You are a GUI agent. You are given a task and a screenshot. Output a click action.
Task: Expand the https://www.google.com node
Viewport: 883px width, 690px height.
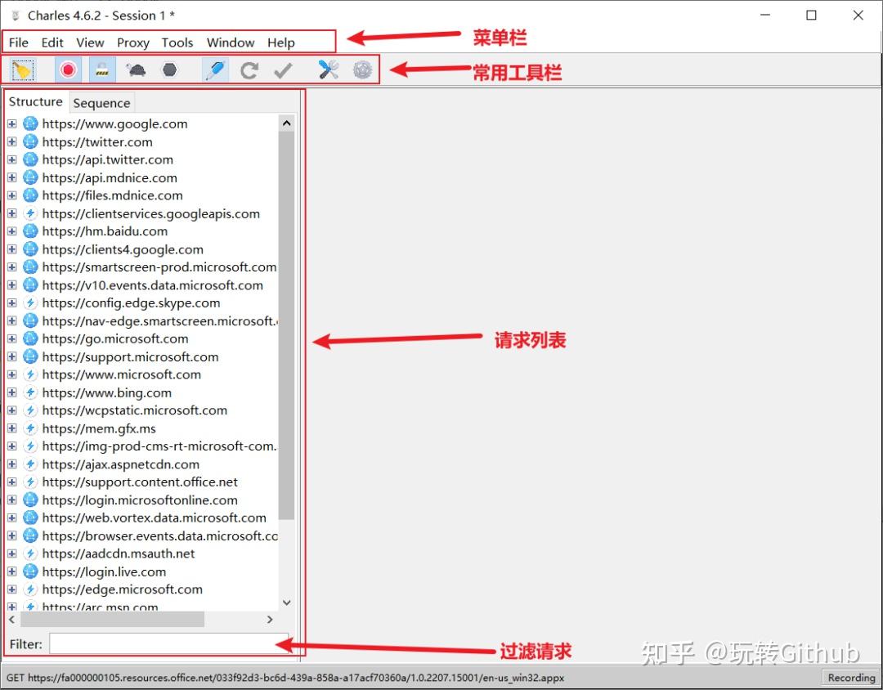[x=11, y=123]
